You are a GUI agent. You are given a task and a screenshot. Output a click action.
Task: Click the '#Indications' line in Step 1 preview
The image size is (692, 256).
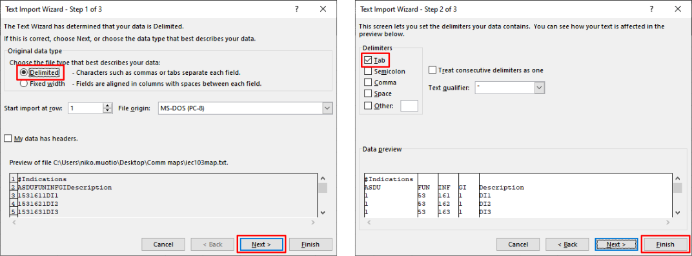(x=43, y=179)
